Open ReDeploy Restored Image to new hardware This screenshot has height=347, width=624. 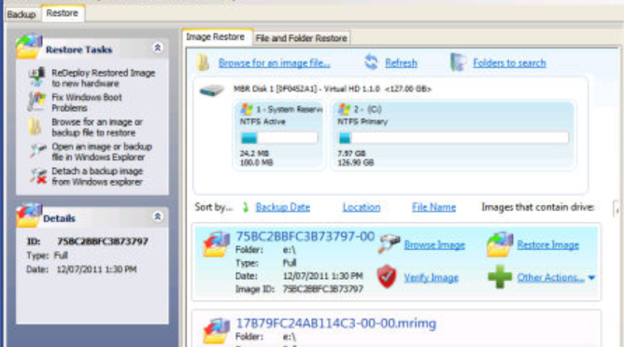[x=103, y=78]
